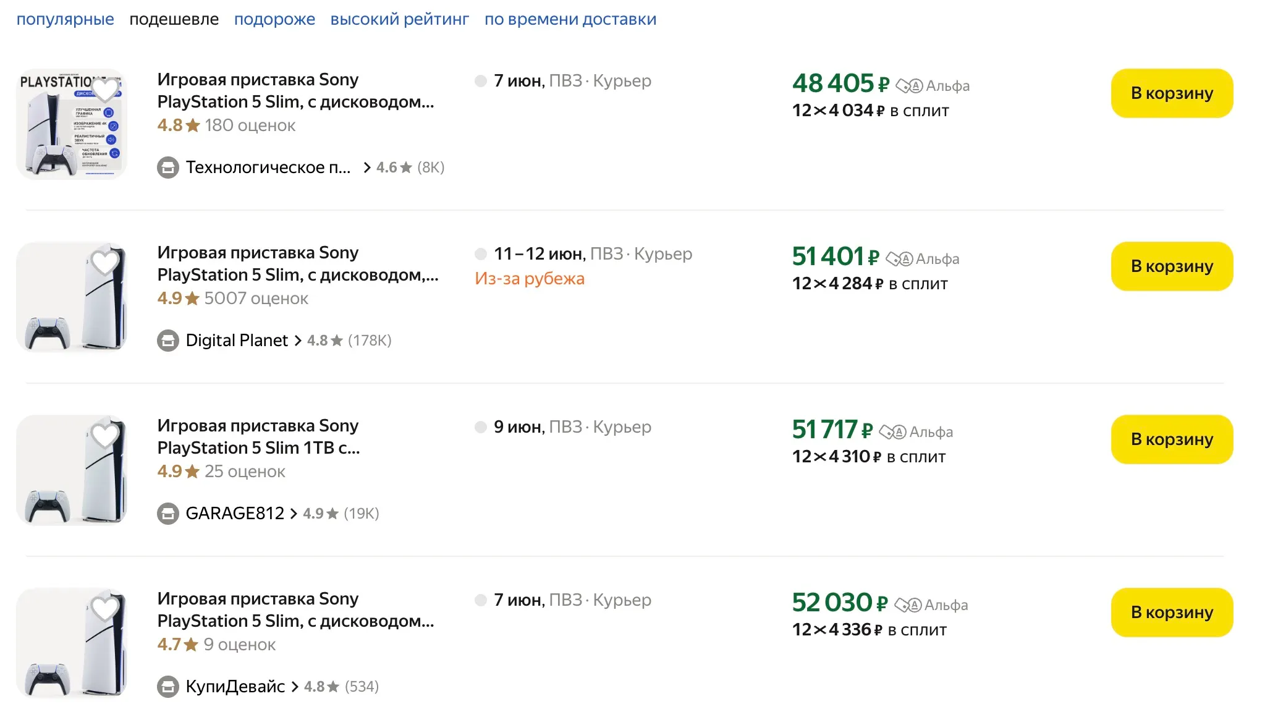Click delivery status dot for 11–12 июн

(480, 254)
